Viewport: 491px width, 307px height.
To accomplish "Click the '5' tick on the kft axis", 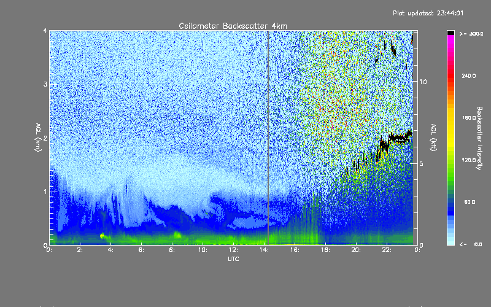I will point(422,163).
